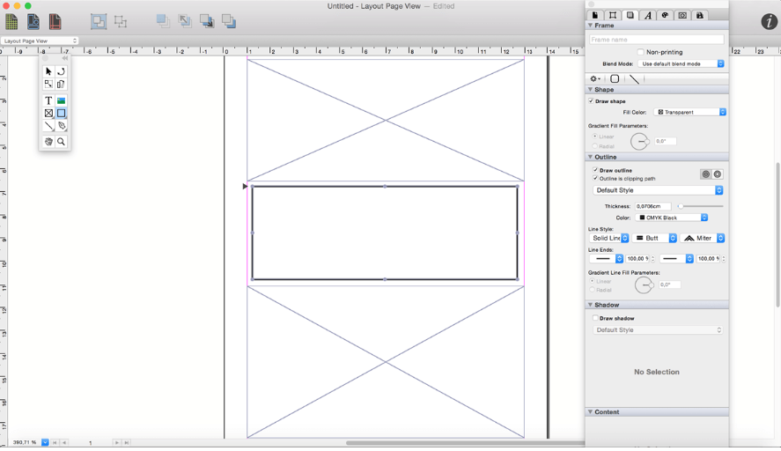
Task: Open the Colors palette inspector tab
Action: (666, 15)
